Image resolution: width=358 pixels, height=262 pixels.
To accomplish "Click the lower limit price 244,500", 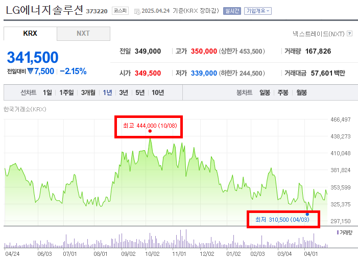I will (251, 73).
